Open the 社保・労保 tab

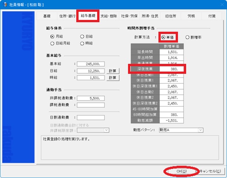(129, 16)
